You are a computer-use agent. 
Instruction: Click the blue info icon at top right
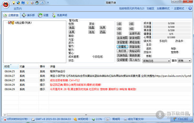pyautogui.click(x=190, y=8)
